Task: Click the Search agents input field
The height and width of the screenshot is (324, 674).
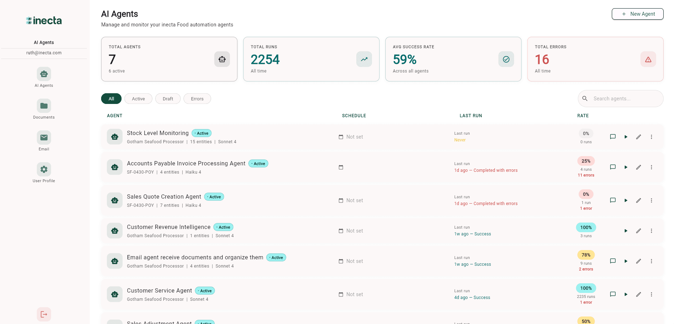Action: (x=621, y=99)
